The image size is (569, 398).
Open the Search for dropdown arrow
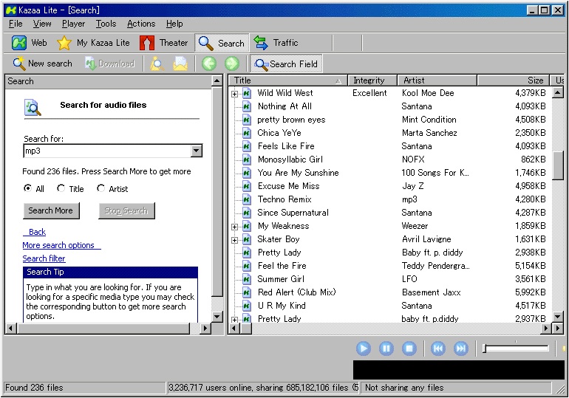(x=197, y=151)
